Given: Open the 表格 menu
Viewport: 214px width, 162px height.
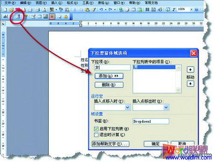Looking at the screenshot, I should coord(104,3).
